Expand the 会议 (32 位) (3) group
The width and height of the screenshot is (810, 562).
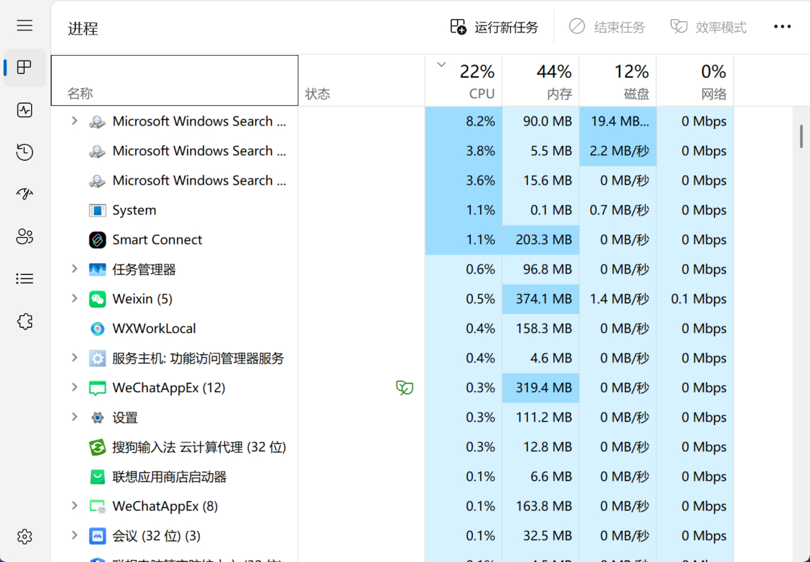pos(75,535)
